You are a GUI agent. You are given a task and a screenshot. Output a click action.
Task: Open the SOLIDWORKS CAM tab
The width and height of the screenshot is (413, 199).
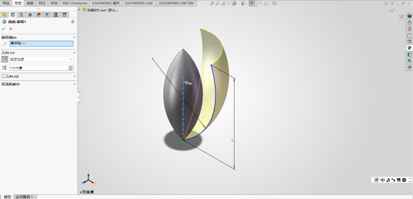point(139,3)
